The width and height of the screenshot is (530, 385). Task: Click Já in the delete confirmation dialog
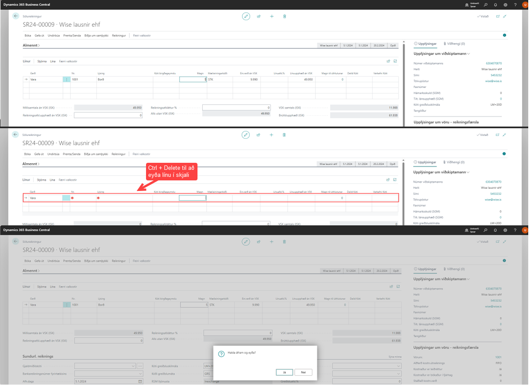285,372
